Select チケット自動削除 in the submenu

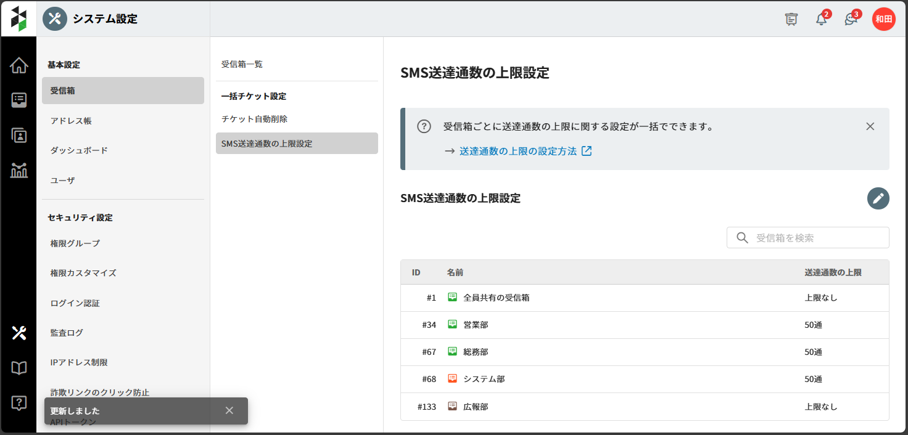pos(254,119)
